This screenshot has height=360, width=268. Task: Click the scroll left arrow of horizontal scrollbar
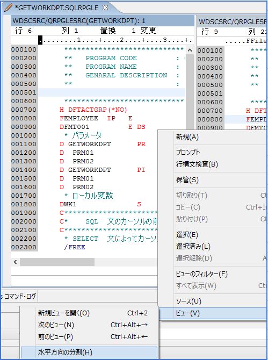tap(15, 262)
